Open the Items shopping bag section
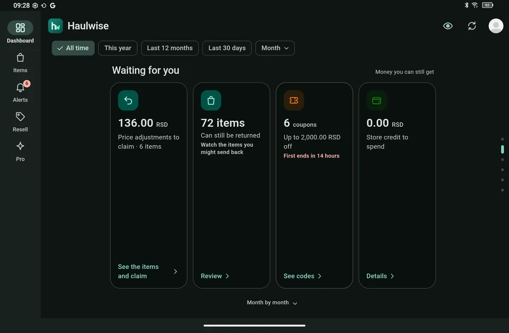Image resolution: width=509 pixels, height=333 pixels. (20, 63)
